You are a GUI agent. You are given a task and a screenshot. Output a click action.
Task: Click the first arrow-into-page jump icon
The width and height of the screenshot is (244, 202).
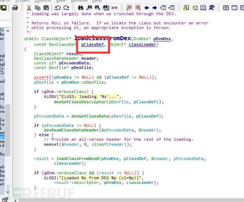(x=163, y=8)
